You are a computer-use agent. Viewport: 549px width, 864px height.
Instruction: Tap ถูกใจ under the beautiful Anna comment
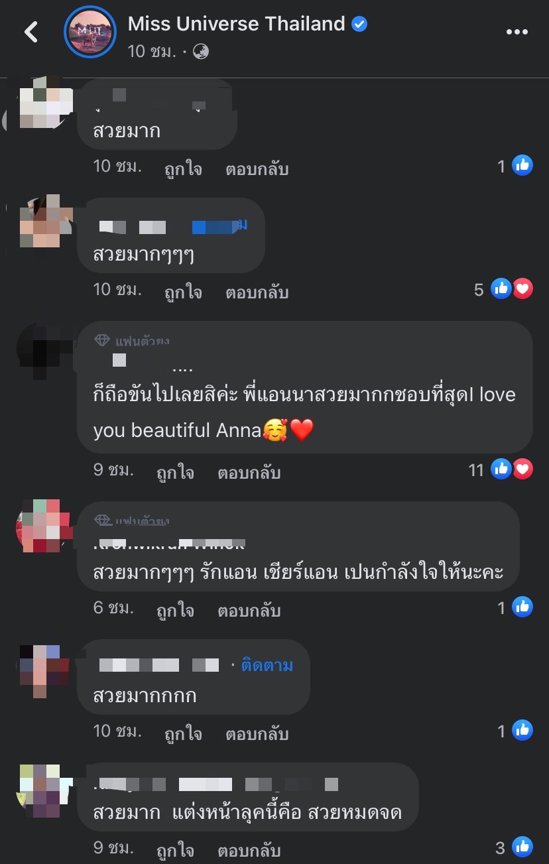click(175, 473)
